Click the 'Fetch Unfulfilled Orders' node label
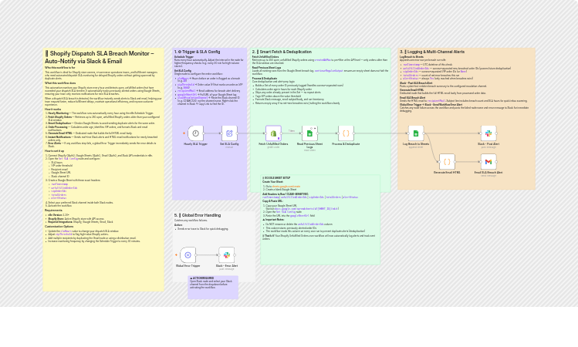 point(273,144)
